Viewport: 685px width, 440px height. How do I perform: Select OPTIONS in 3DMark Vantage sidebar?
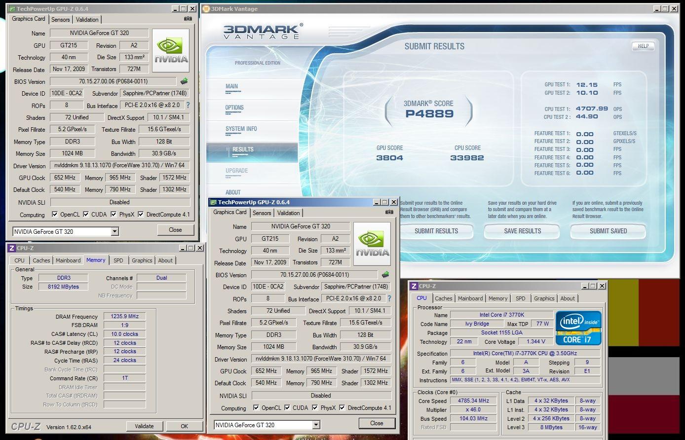pyautogui.click(x=234, y=108)
